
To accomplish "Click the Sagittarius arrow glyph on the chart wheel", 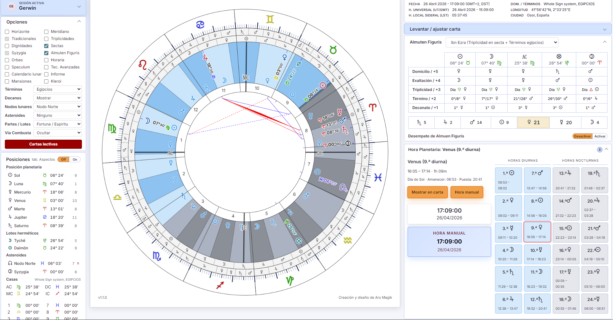I will tap(220, 285).
